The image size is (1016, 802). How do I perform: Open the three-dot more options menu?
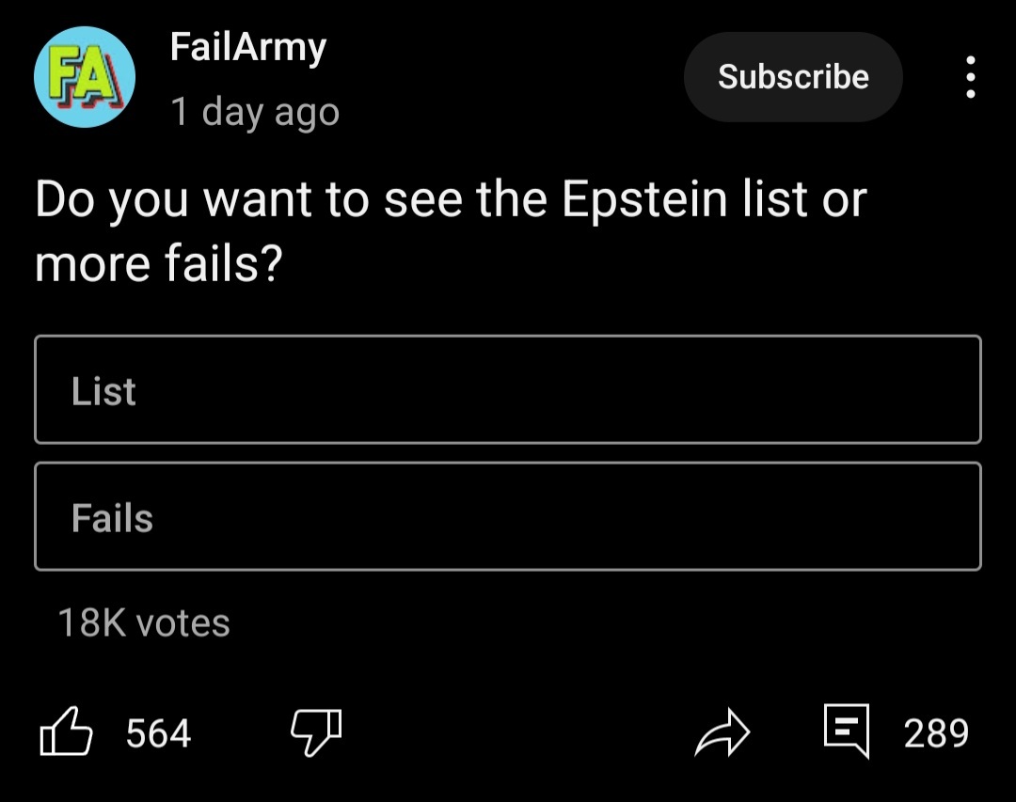(x=971, y=77)
